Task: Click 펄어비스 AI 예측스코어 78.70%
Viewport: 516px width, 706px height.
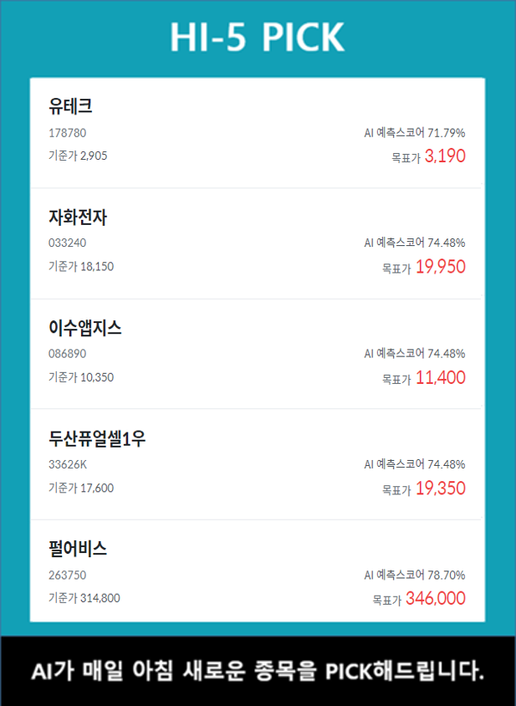Action: point(414,575)
